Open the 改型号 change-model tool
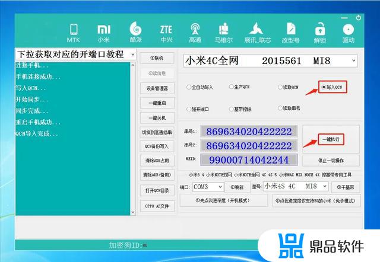This screenshot has height=262, width=380. [290, 33]
